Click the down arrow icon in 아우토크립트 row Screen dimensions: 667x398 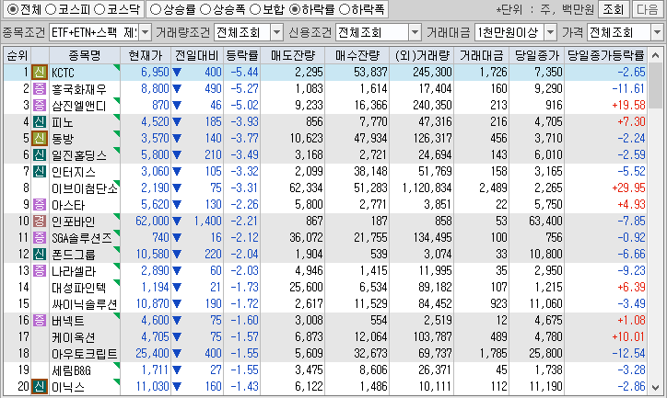pyautogui.click(x=177, y=354)
